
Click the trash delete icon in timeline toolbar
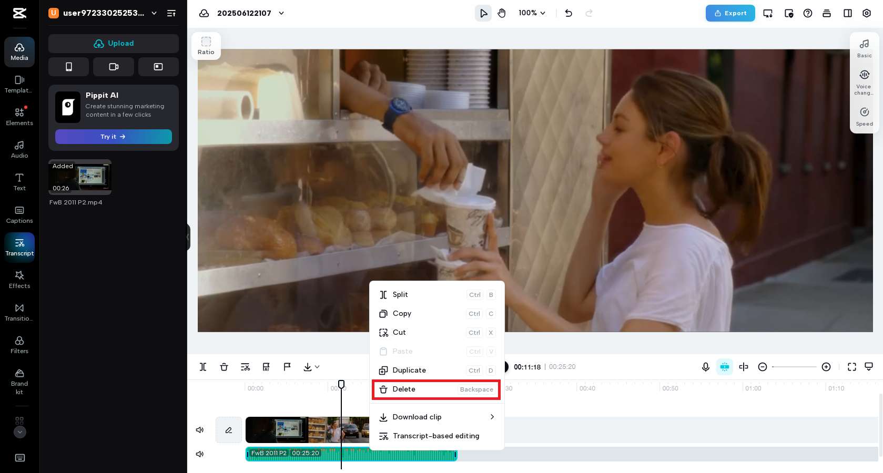224,367
